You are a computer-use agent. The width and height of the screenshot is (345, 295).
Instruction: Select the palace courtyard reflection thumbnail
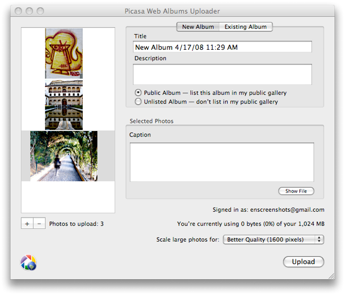(x=64, y=105)
